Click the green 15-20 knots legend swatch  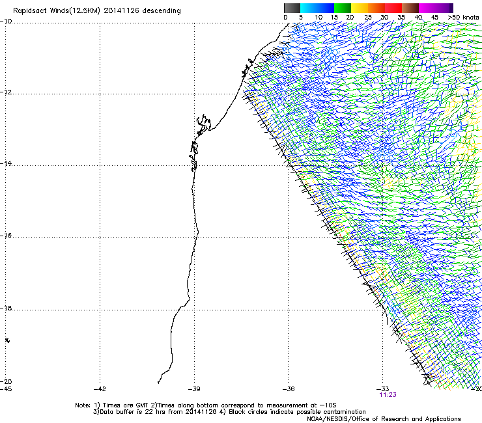[x=343, y=8]
